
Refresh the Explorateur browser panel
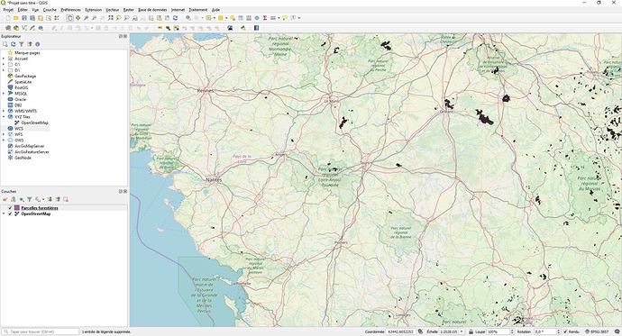(14, 44)
